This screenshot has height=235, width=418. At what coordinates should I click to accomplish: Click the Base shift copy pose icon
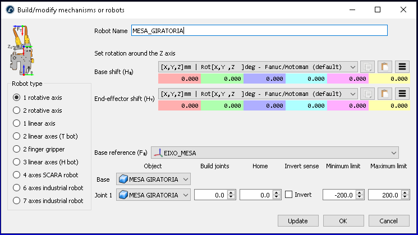pyautogui.click(x=367, y=67)
